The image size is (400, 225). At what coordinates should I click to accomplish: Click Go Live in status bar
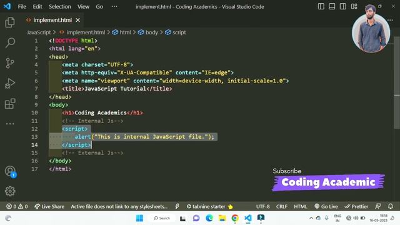click(326, 206)
